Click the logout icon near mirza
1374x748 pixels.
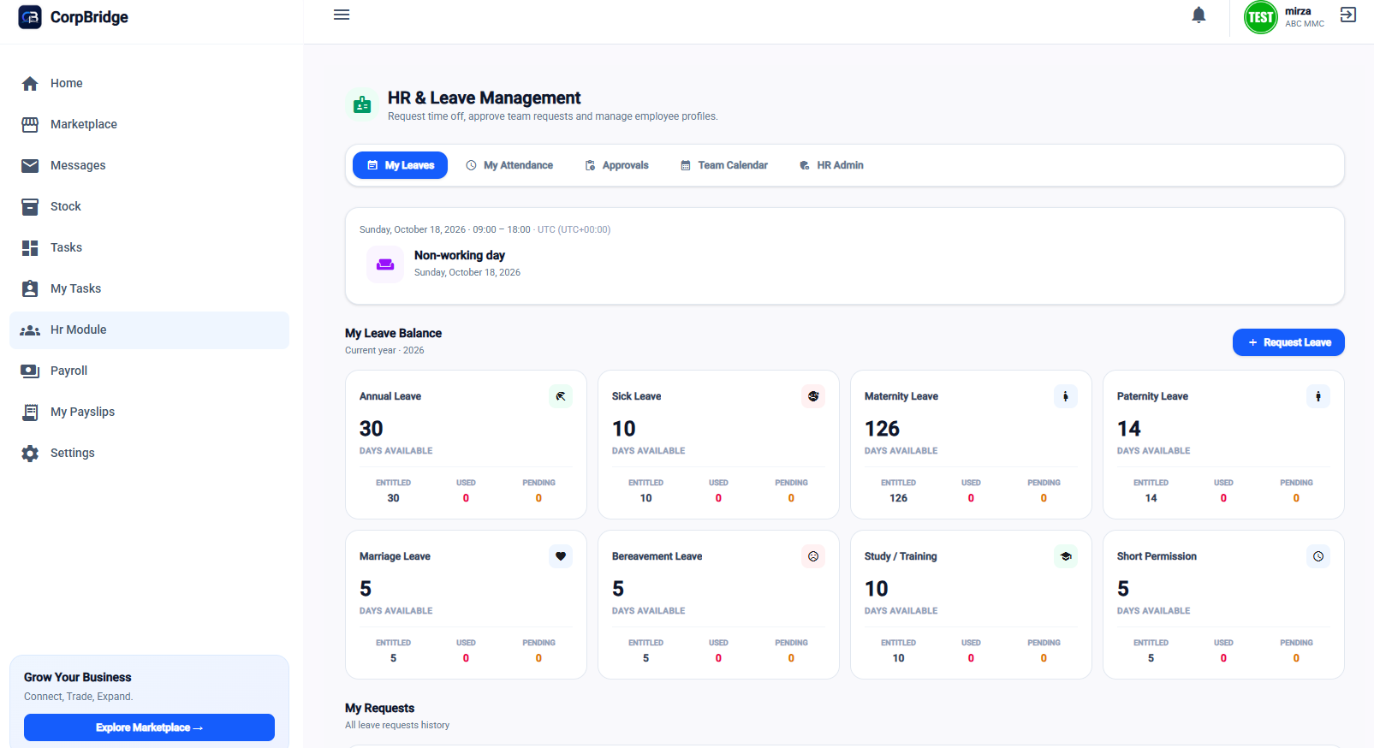click(x=1348, y=15)
